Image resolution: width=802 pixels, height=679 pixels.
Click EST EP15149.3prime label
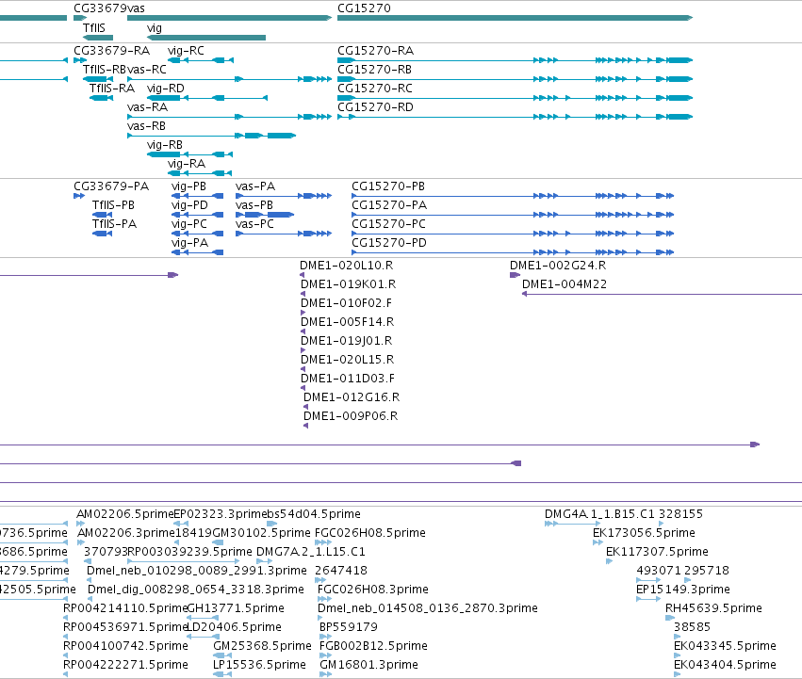683,590
